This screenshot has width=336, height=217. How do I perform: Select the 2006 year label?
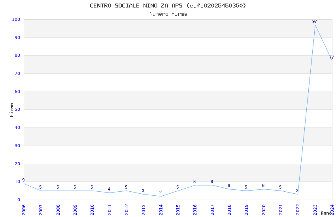point(24,210)
